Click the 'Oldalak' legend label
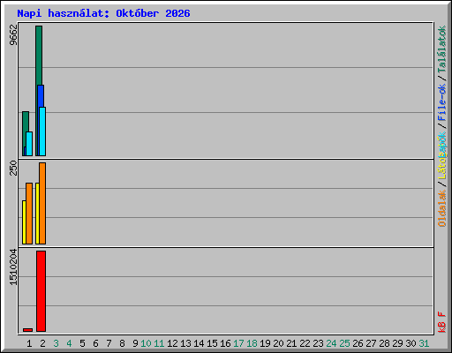The width and height of the screenshot is (452, 353). coord(441,208)
